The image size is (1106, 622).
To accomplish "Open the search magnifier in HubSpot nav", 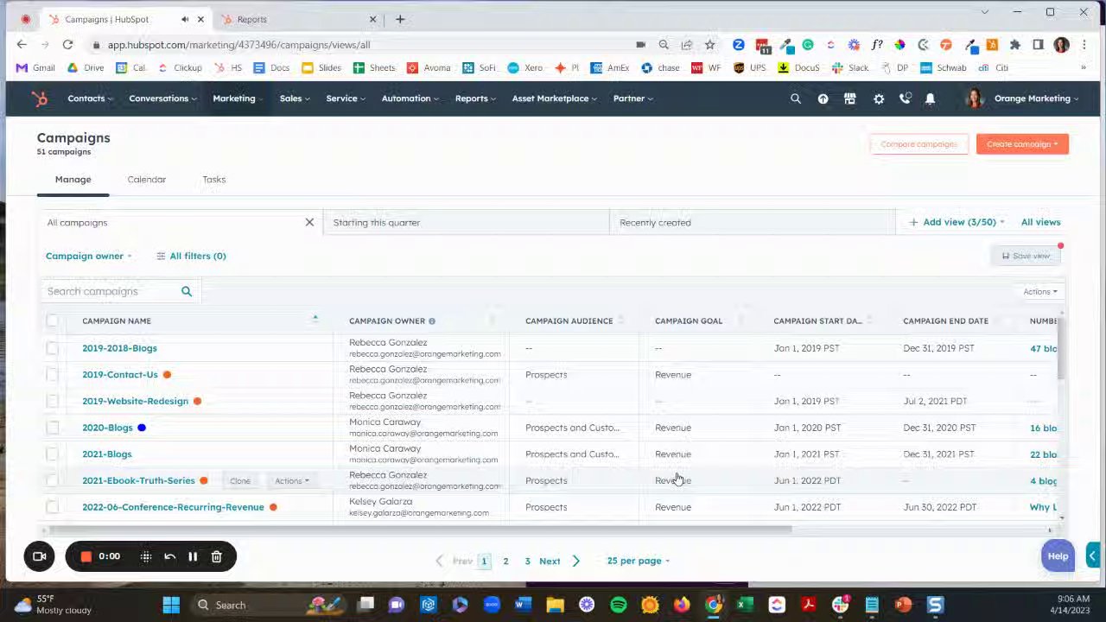I will coord(796,98).
